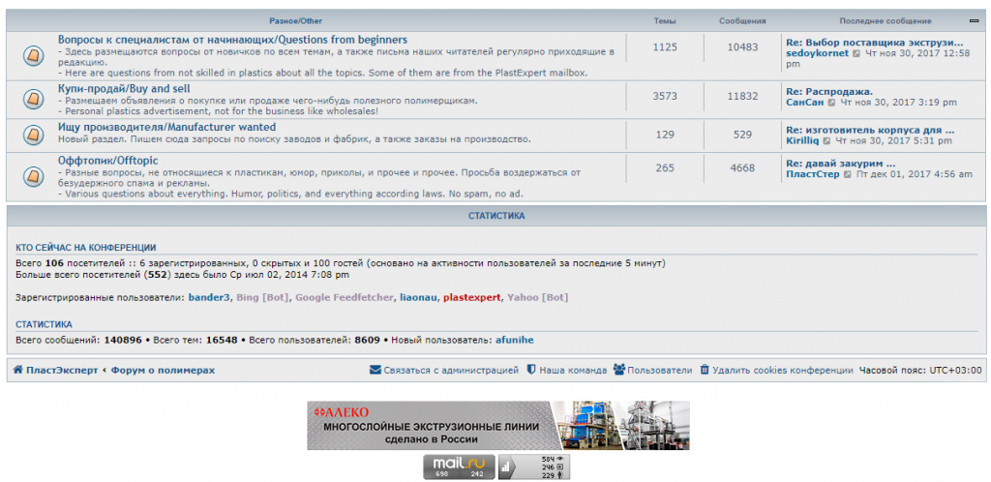Click the forum icon beside Questions from beginners

[x=32, y=56]
